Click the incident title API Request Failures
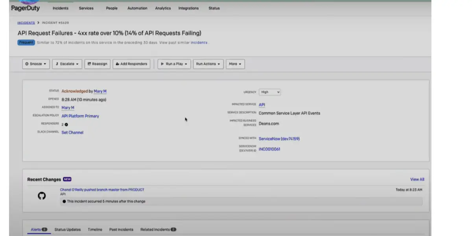 (109, 33)
